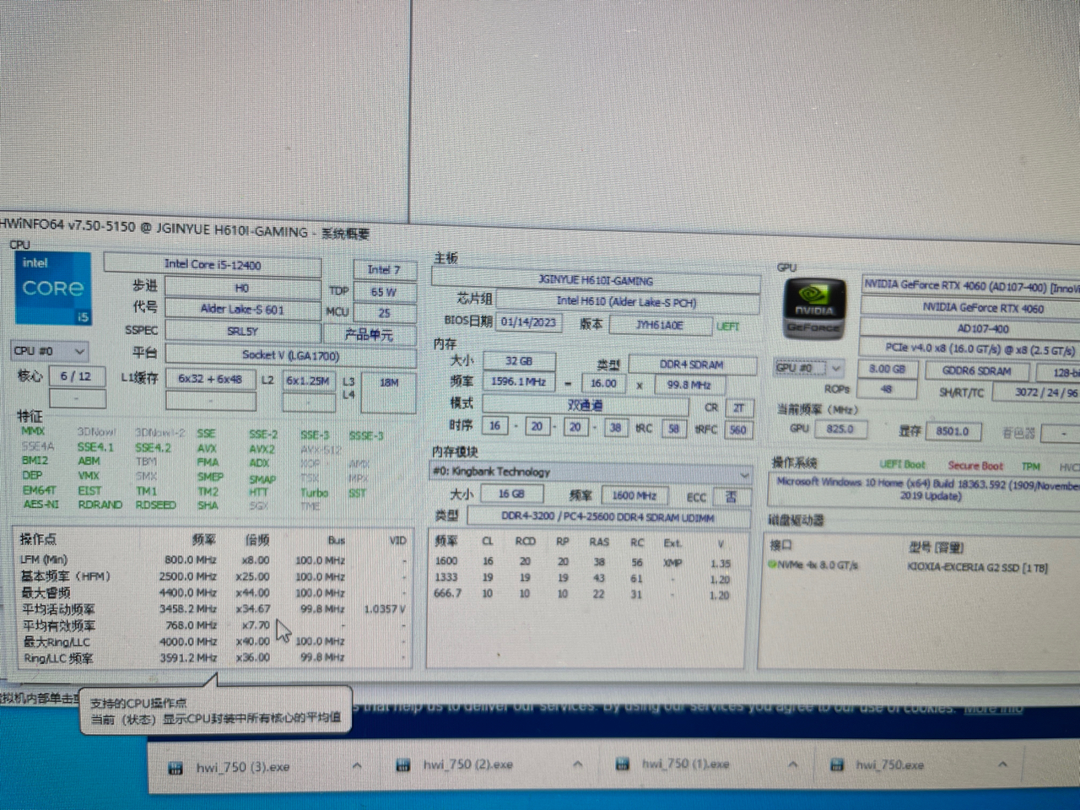Expand options chevron next to hwi_750 (3).exe
Screen dimensions: 1080x810
(x=356, y=764)
